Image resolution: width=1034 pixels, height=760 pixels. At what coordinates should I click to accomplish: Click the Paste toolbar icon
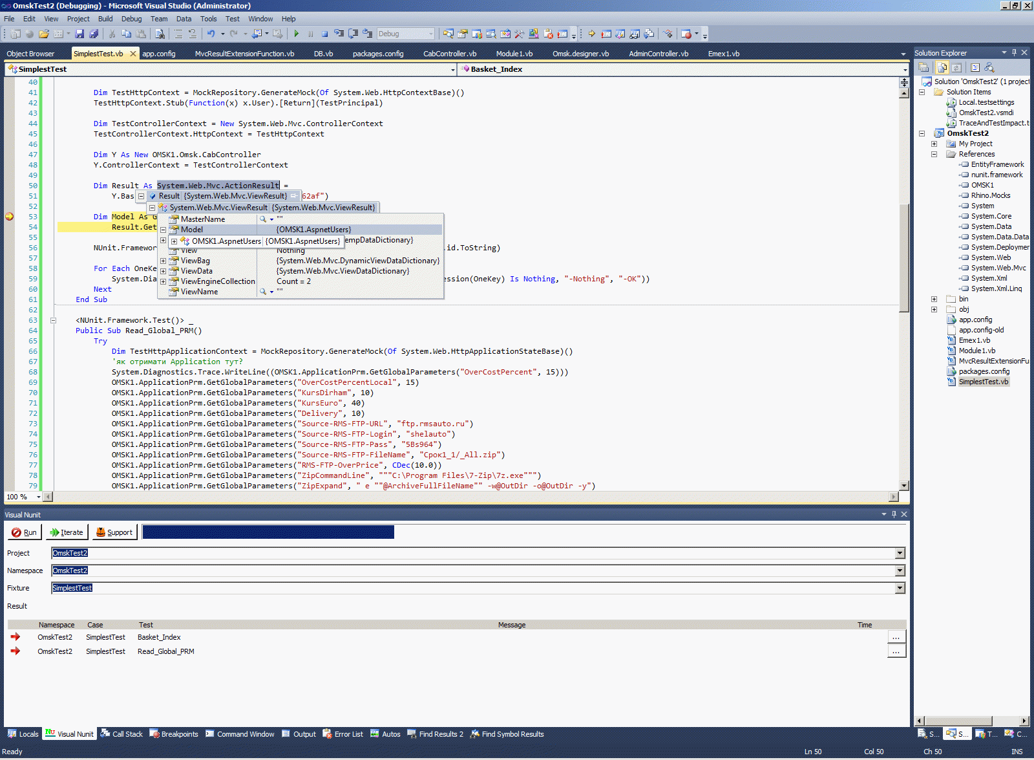click(140, 34)
